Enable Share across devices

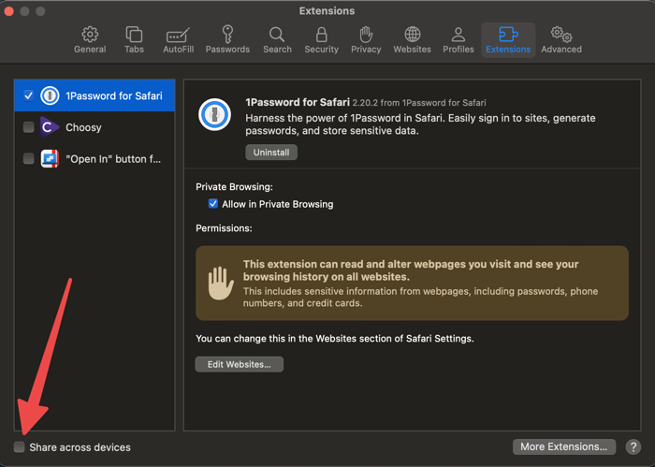[x=20, y=447]
